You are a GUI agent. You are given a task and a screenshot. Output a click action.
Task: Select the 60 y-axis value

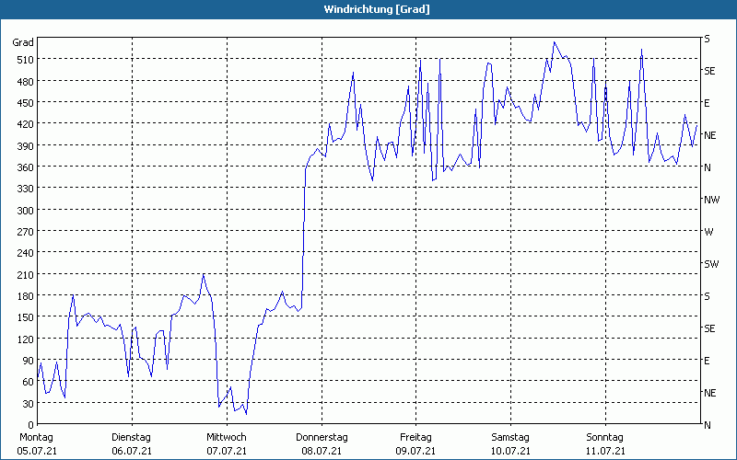(x=29, y=382)
